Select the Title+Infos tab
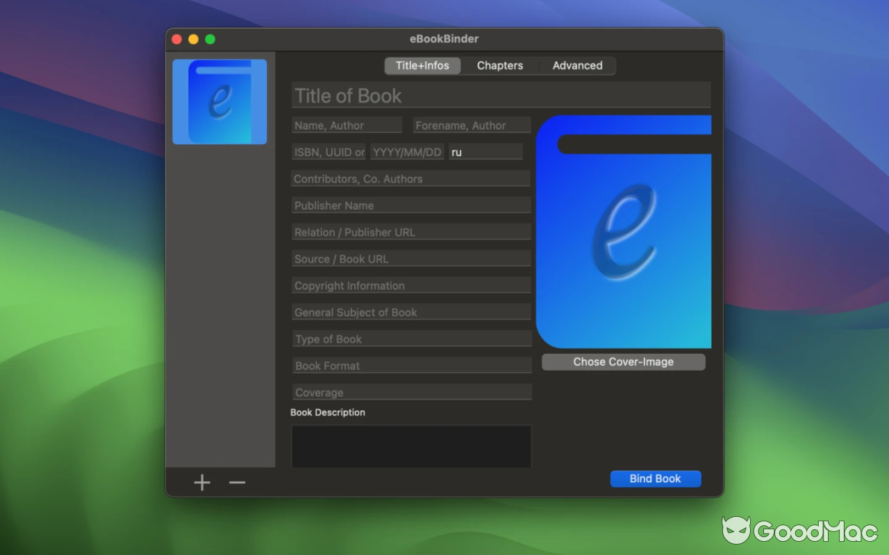889x555 pixels. click(x=422, y=65)
